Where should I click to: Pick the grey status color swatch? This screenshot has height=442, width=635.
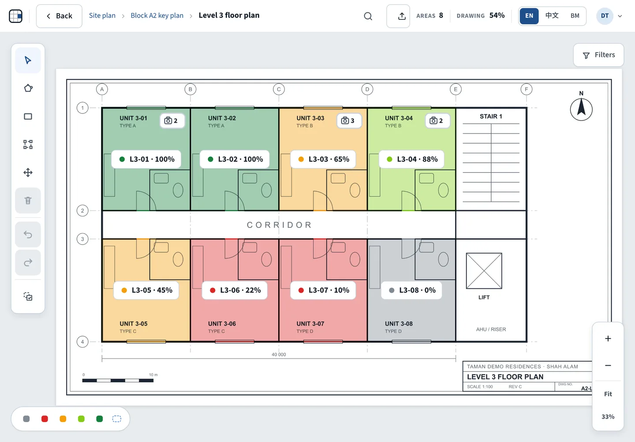[x=26, y=419]
